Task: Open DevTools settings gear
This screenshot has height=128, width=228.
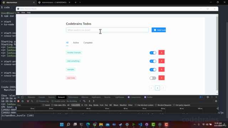Action: pyautogui.click(x=208, y=97)
